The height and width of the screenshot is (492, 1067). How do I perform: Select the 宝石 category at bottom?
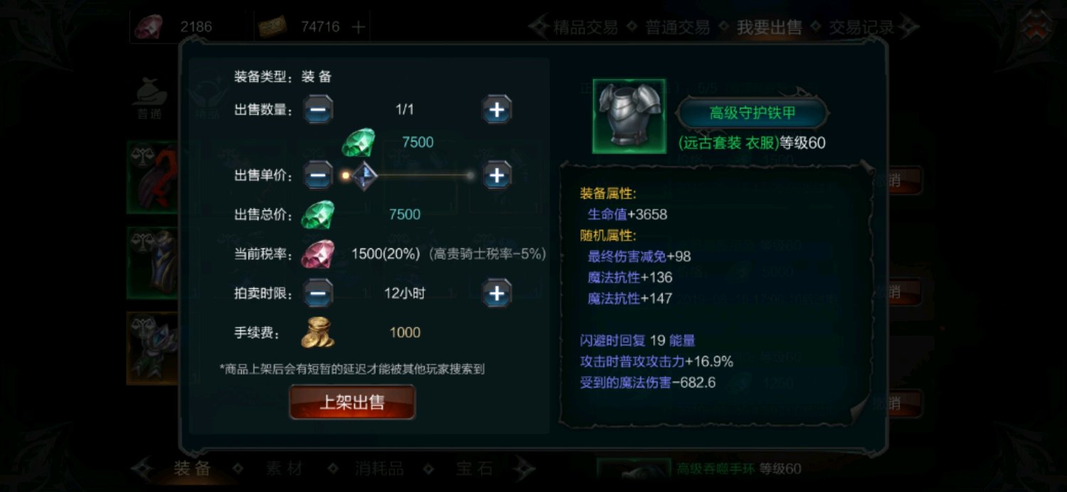click(x=474, y=469)
